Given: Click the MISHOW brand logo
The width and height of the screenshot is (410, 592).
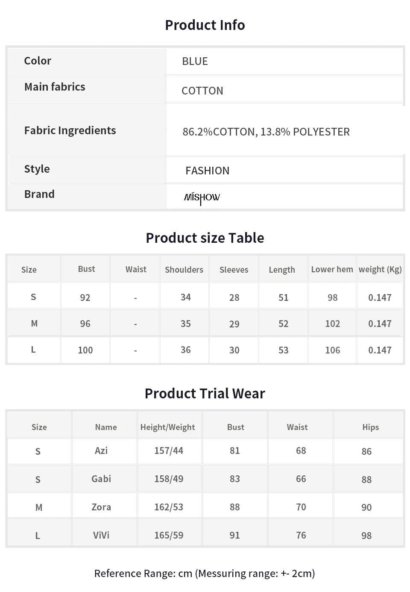Looking at the screenshot, I should click(202, 197).
